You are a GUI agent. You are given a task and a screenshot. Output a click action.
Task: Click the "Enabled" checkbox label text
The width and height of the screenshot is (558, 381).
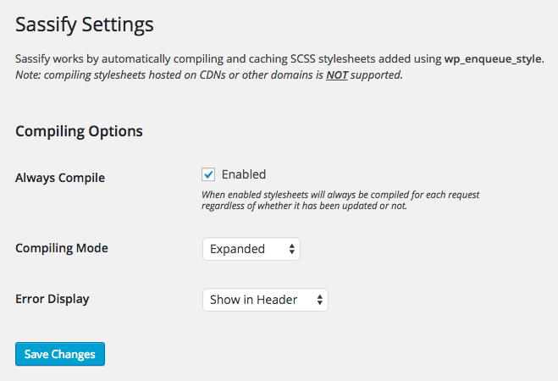click(244, 174)
